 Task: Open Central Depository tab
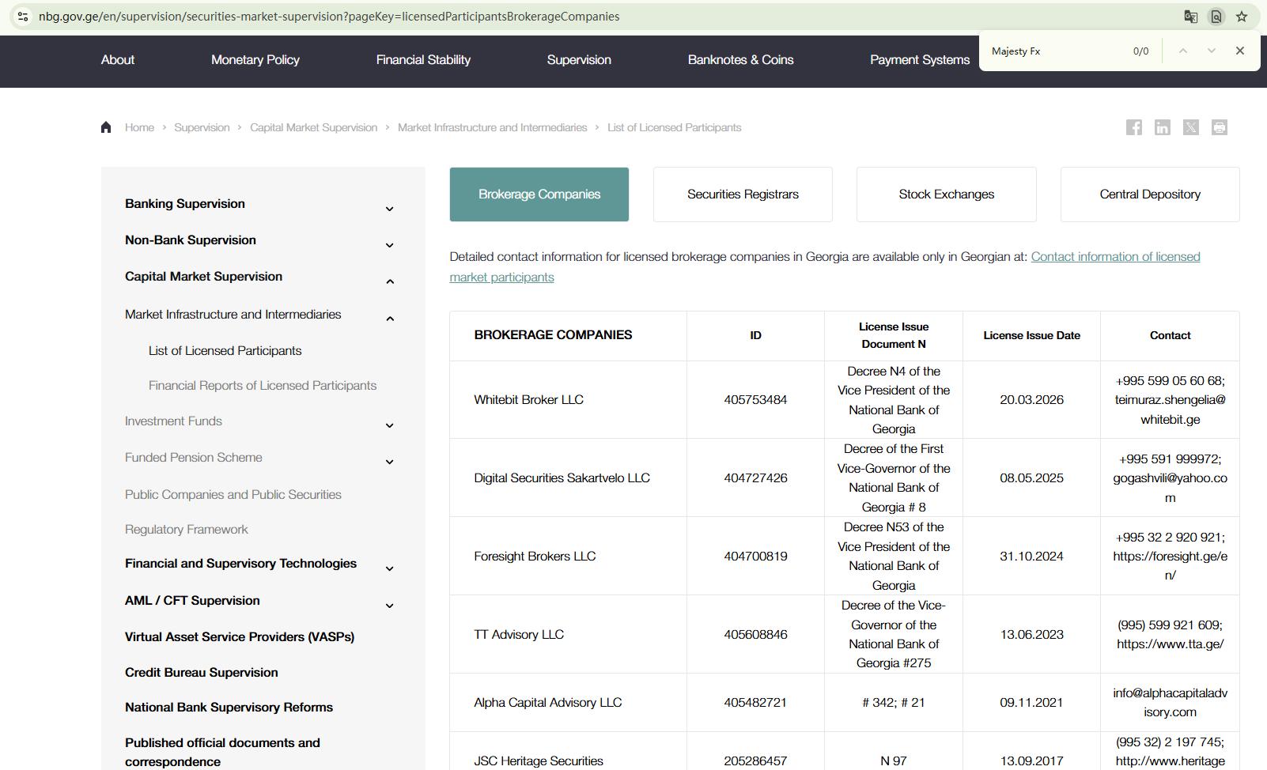pyautogui.click(x=1149, y=194)
